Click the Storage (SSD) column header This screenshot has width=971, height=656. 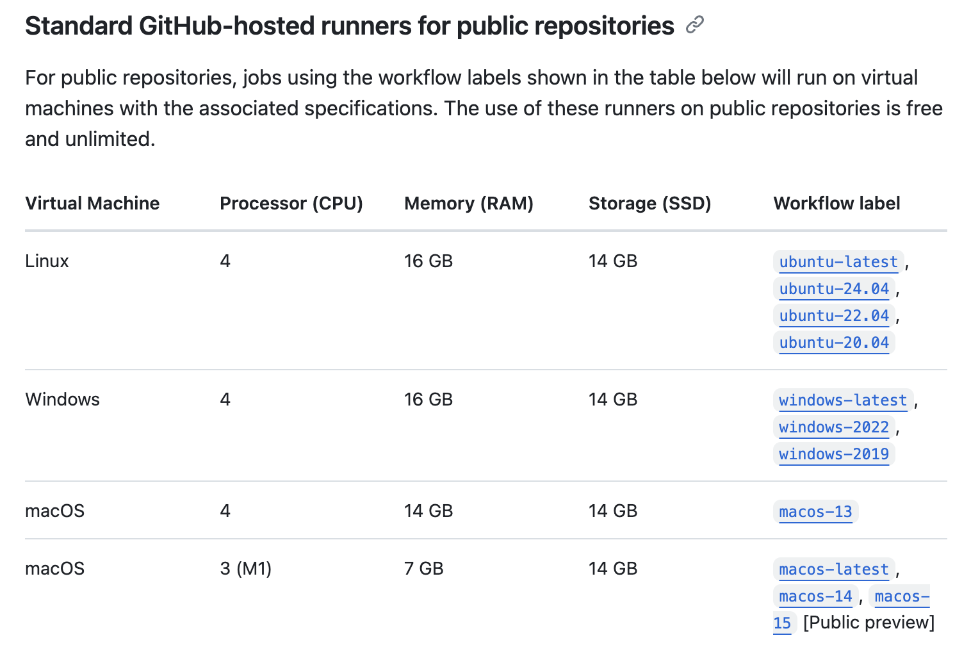coord(650,203)
